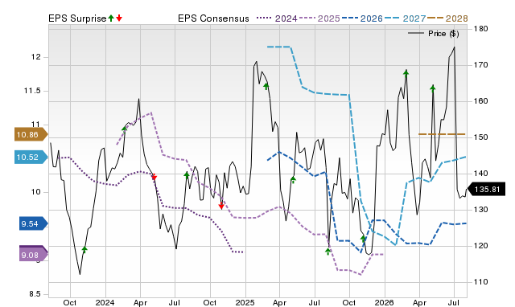The height and width of the screenshot is (307, 515).
Task: Select the red miss arrow at May 2024
Action: [154, 177]
